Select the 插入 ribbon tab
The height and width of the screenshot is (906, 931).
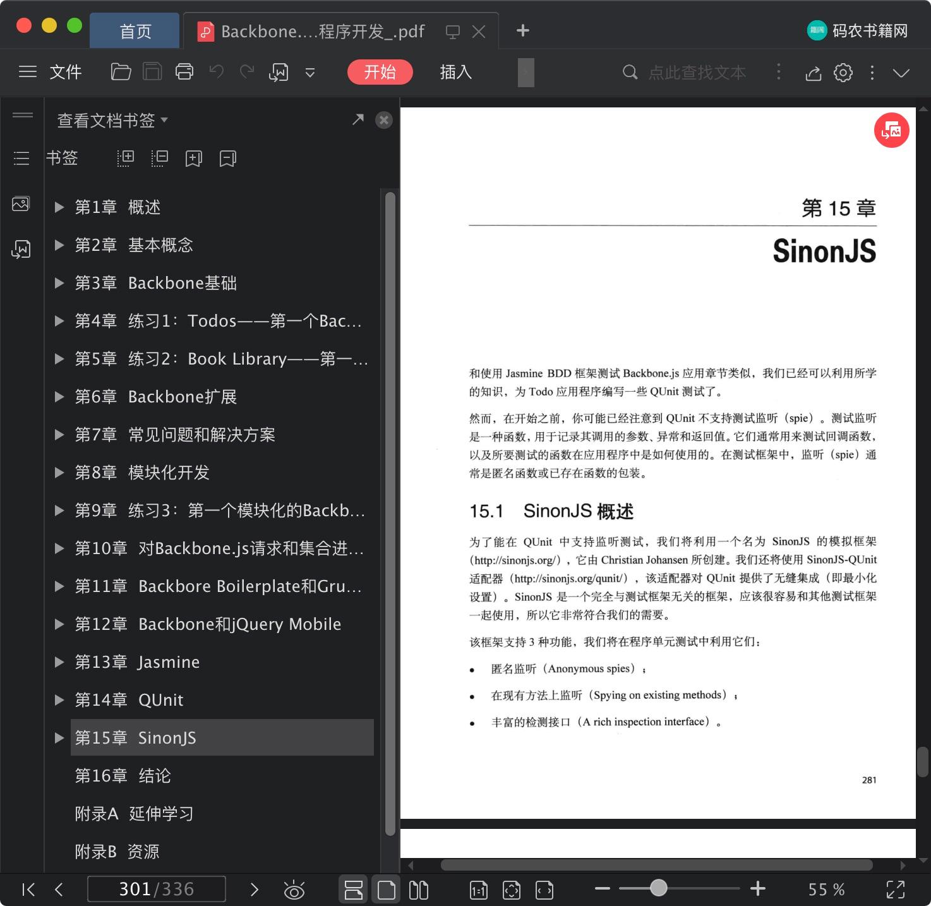456,72
